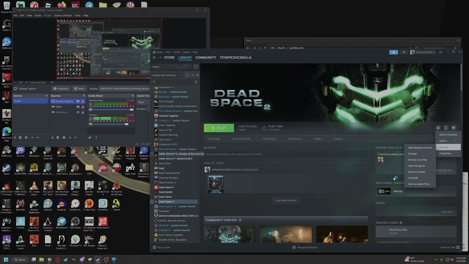Click the trading card thumbnail in Activity

[x=215, y=184]
